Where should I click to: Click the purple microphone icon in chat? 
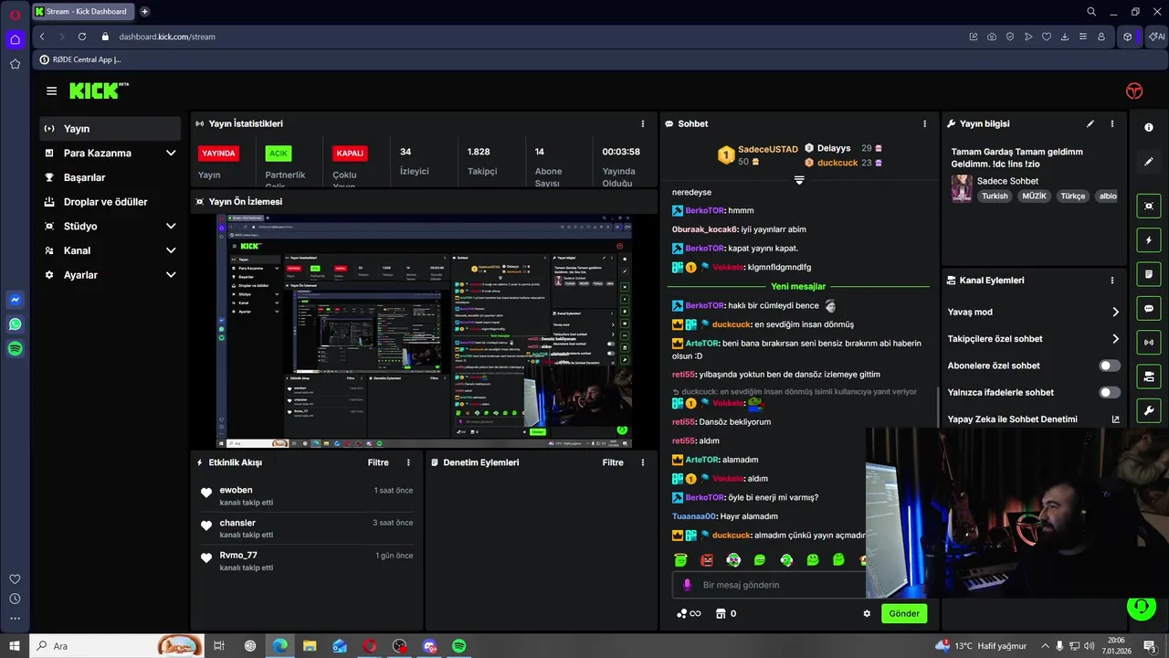pos(688,585)
